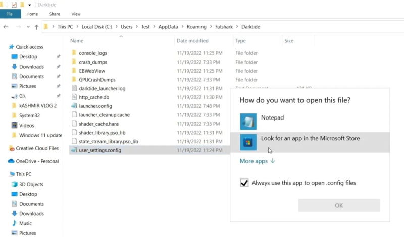Screen dimensions: 404x237
Task: Select the console_logs folder icon
Action: 74,53
